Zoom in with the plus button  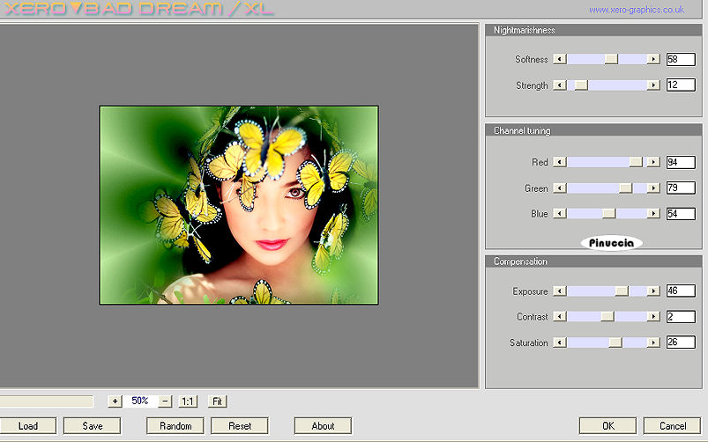[x=116, y=401]
